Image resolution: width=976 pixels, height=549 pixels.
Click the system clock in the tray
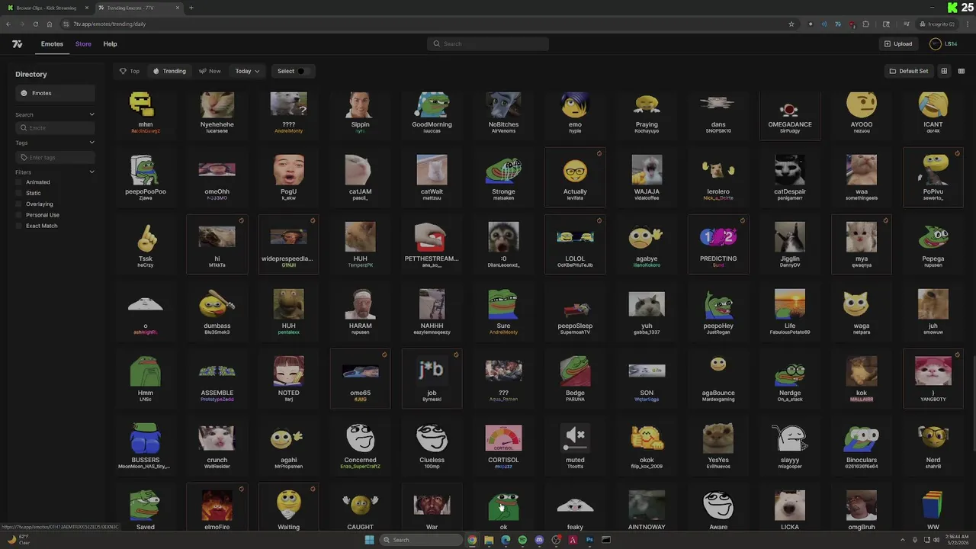(956, 540)
